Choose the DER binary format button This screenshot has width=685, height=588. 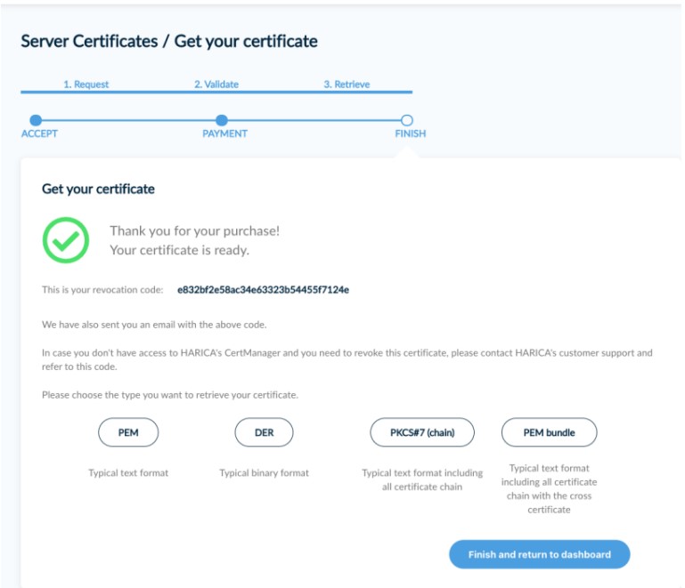click(x=264, y=432)
